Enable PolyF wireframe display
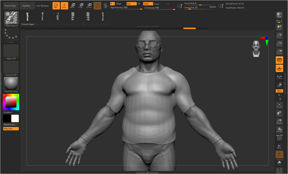This screenshot has width=288, height=174. coord(279,138)
